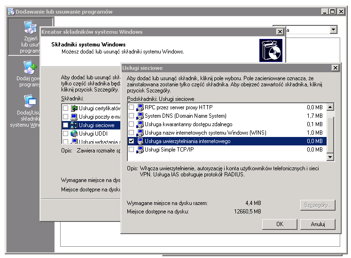
Task: Click the disabled Szczegóły... button
Action: point(318,205)
